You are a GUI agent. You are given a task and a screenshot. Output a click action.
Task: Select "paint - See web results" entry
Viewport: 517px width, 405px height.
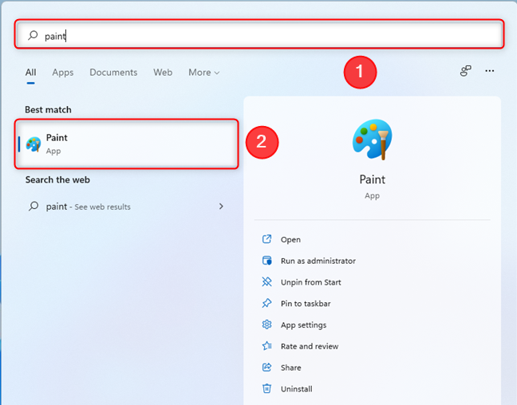[127, 206]
